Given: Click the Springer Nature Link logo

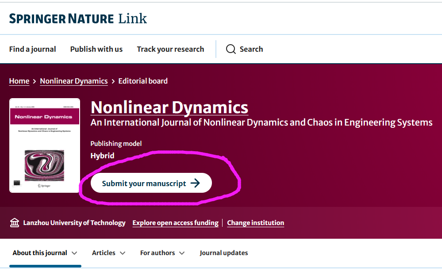Looking at the screenshot, I should click(x=78, y=19).
